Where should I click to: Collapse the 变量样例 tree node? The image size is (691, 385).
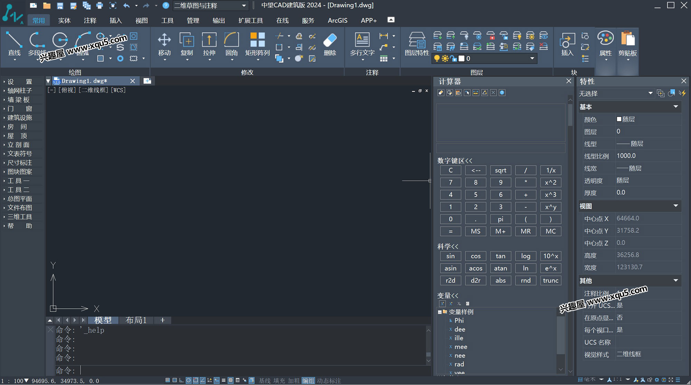(x=440, y=312)
